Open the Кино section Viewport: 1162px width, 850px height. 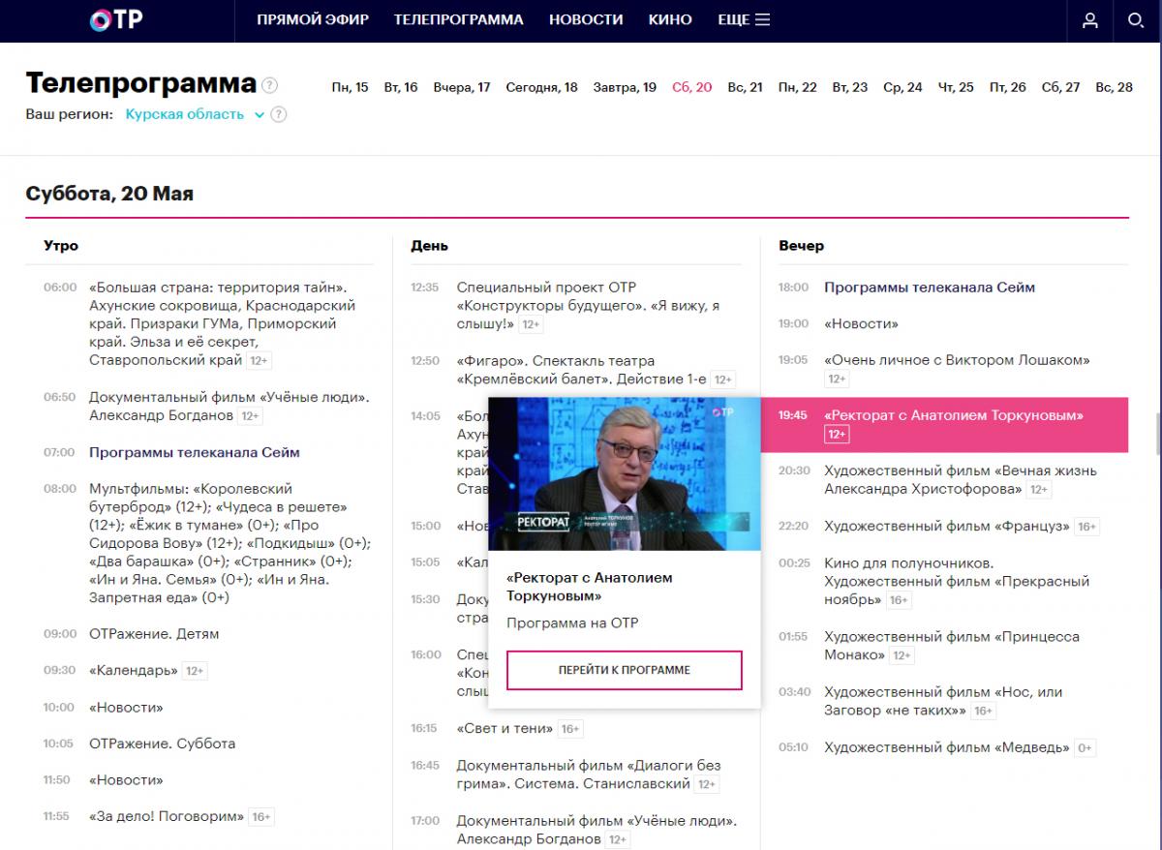(x=670, y=19)
